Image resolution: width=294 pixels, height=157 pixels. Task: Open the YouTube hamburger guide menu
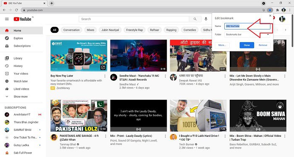[7, 19]
